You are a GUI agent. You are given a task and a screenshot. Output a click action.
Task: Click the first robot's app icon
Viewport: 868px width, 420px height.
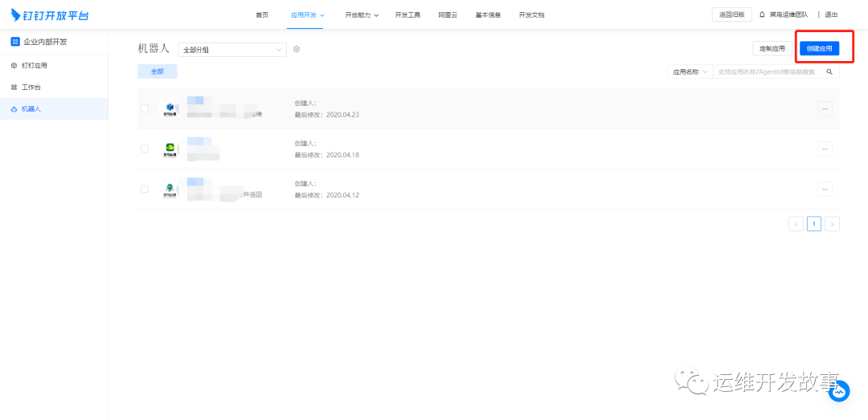170,108
